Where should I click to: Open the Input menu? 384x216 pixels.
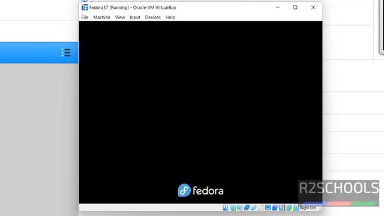point(135,17)
